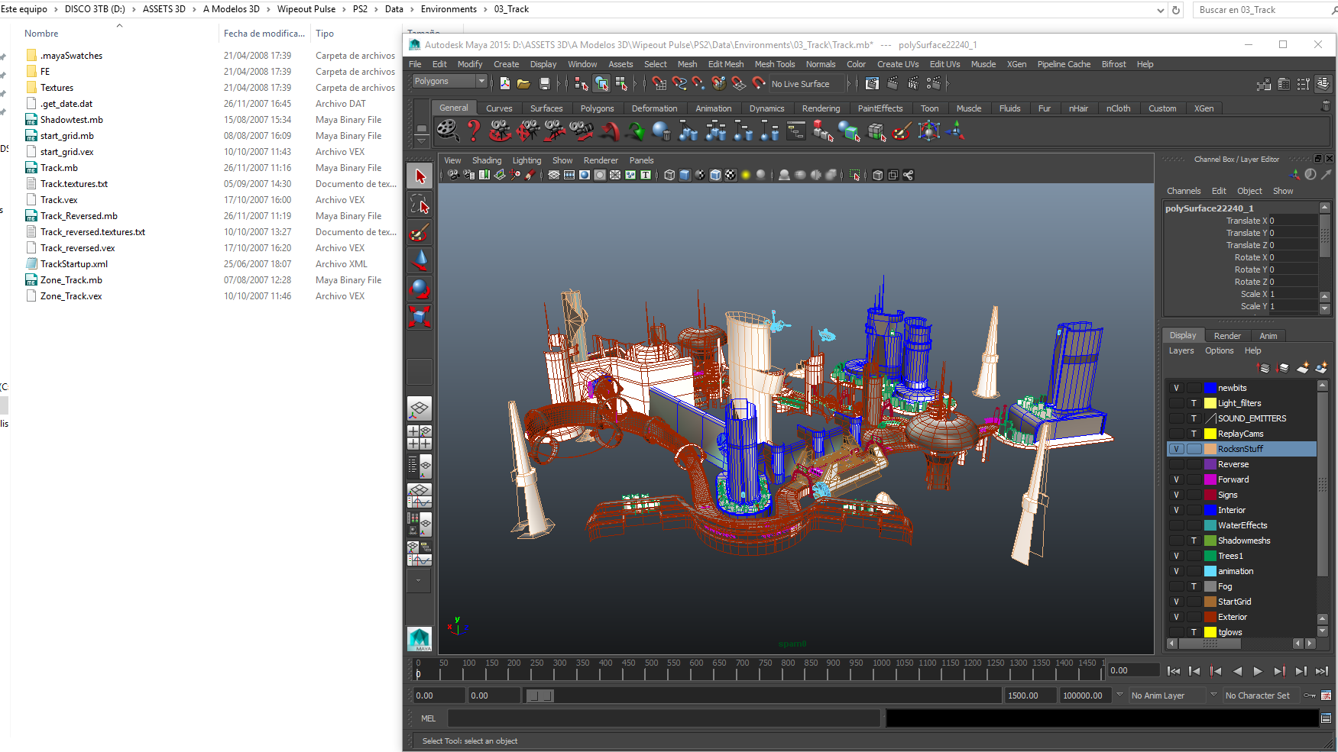
Task: Activate the Move tool cone icon
Action: [x=420, y=260]
